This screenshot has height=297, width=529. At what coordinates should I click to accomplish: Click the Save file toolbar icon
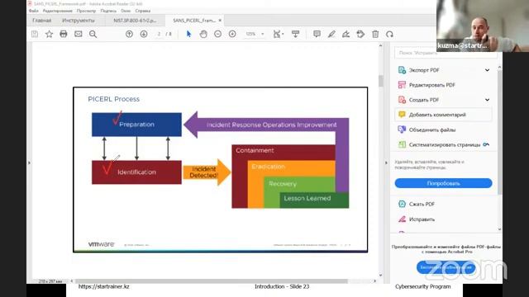(35, 34)
